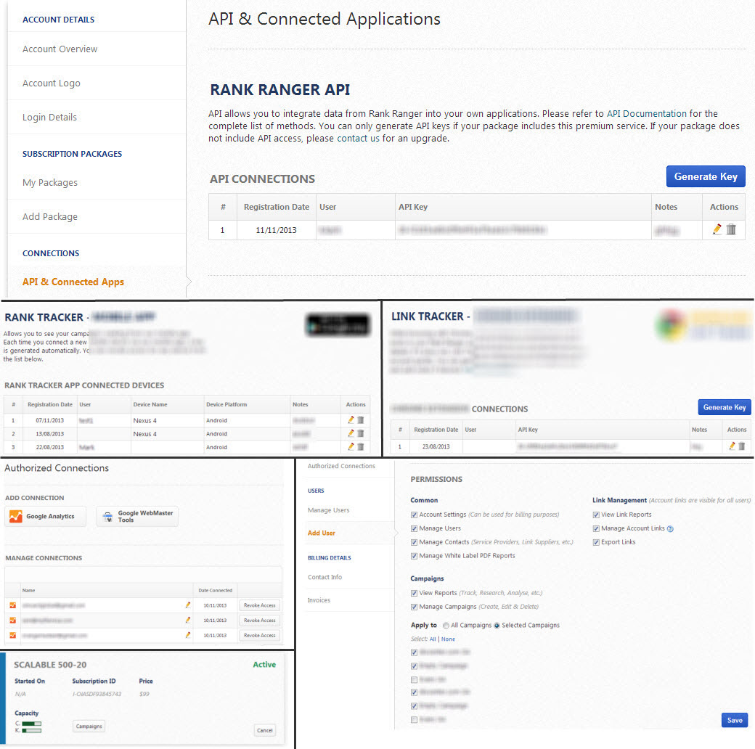Toggle the Export Links checkbox
This screenshot has height=749, width=755.
pyautogui.click(x=597, y=542)
